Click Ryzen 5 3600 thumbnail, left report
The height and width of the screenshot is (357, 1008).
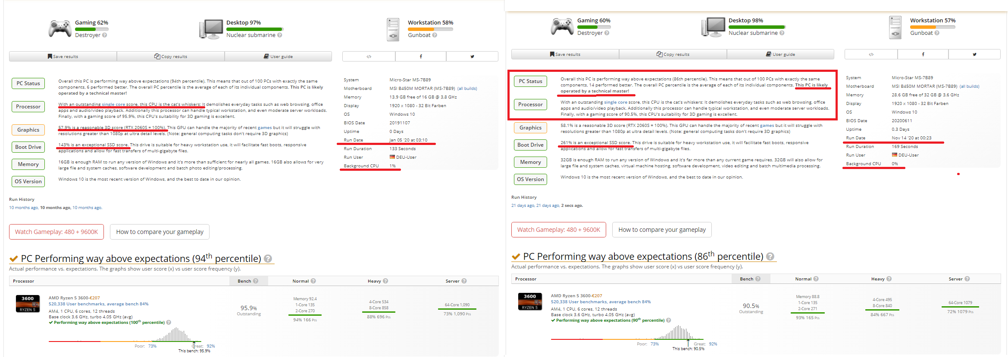tap(28, 304)
